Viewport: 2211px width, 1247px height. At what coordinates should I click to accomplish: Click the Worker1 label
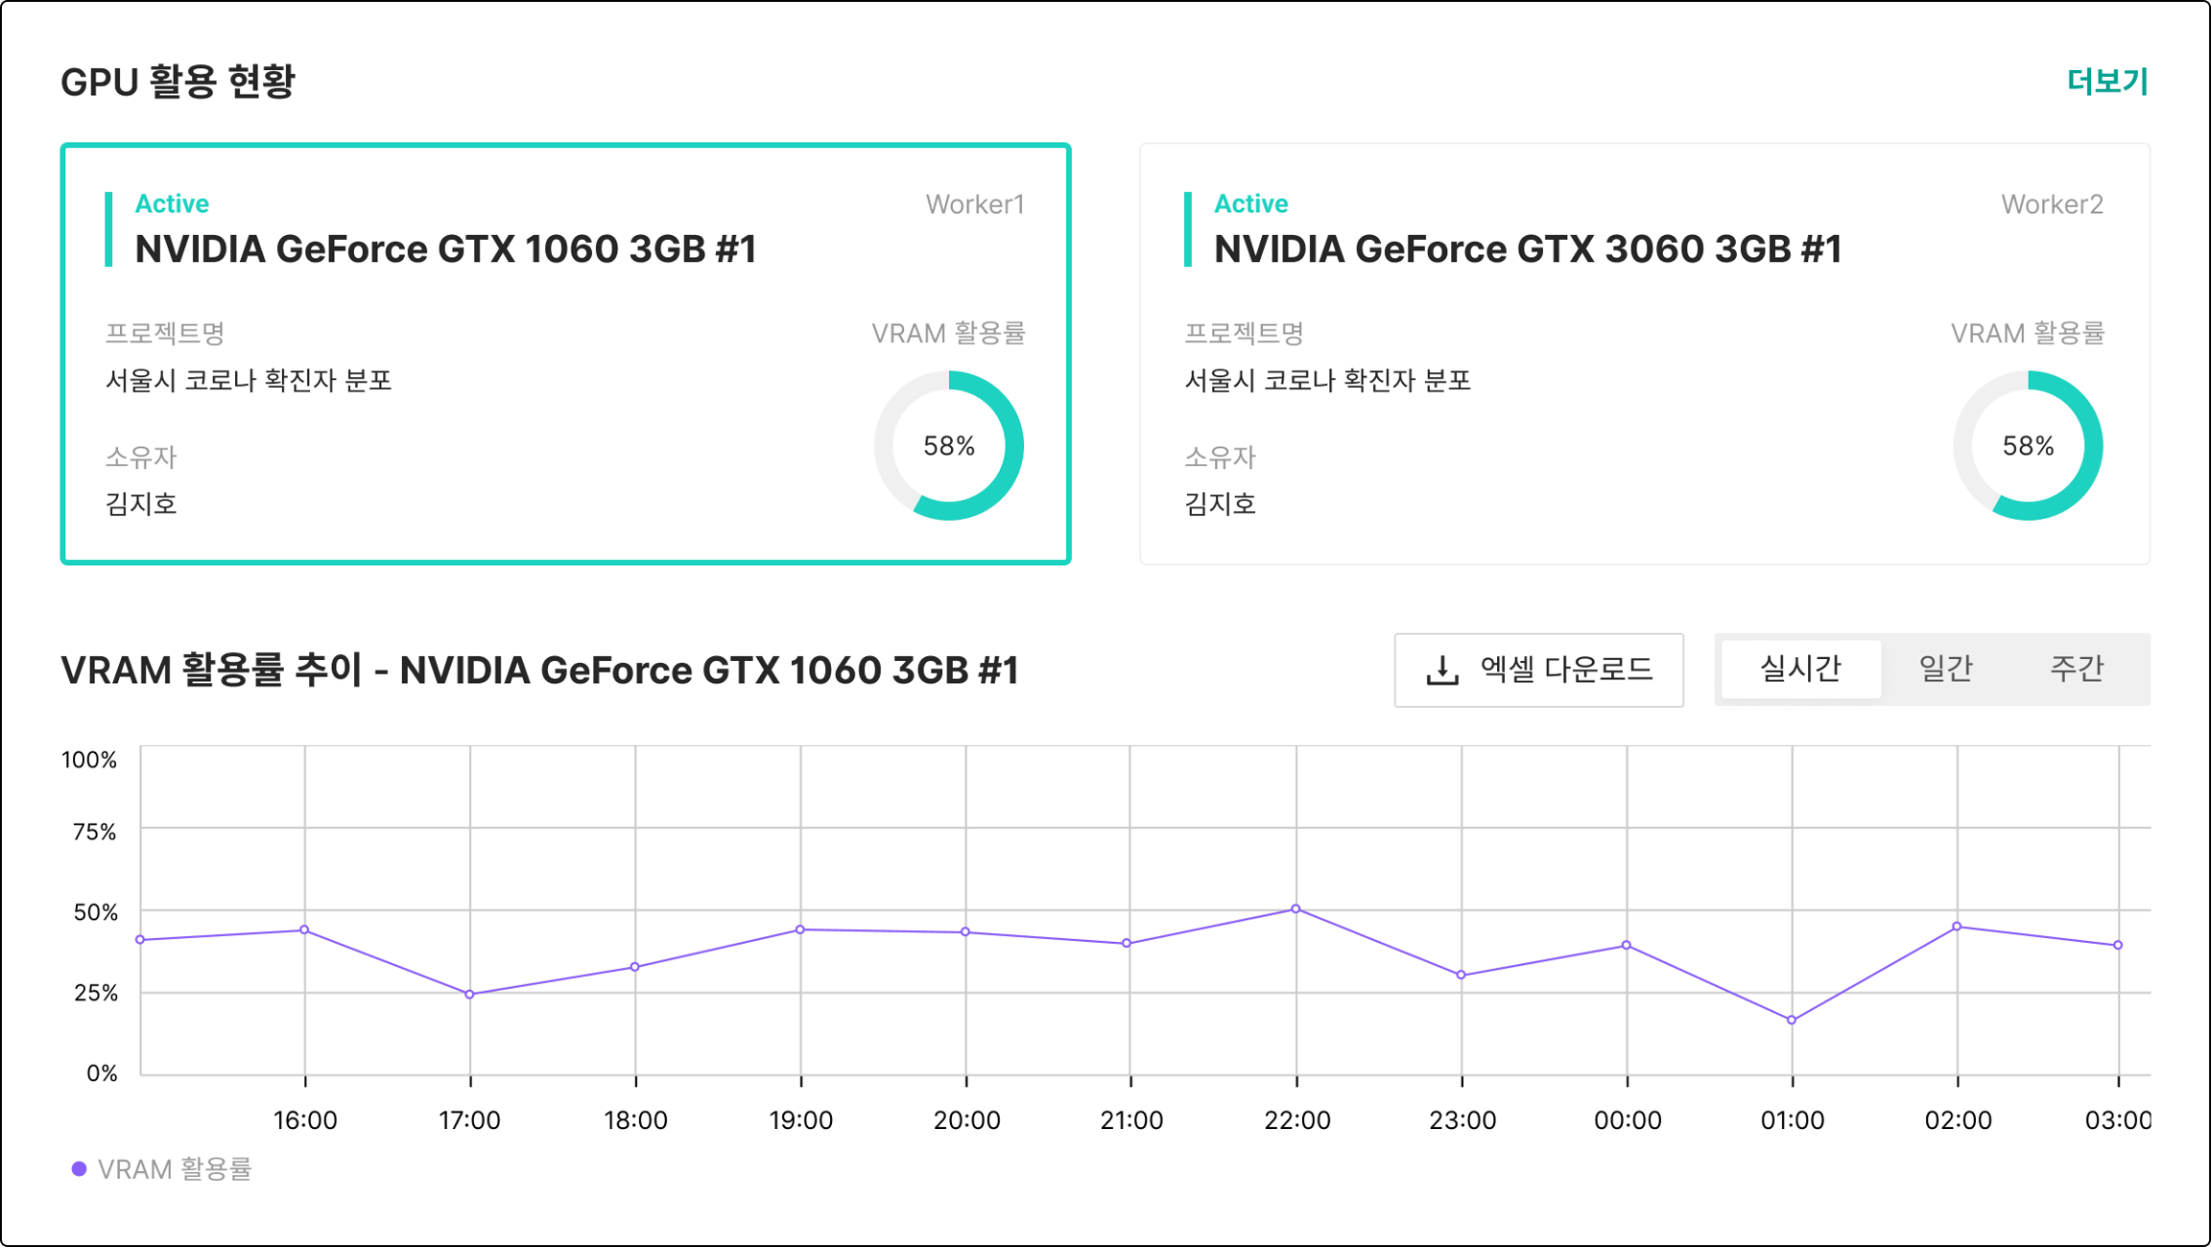pos(974,204)
